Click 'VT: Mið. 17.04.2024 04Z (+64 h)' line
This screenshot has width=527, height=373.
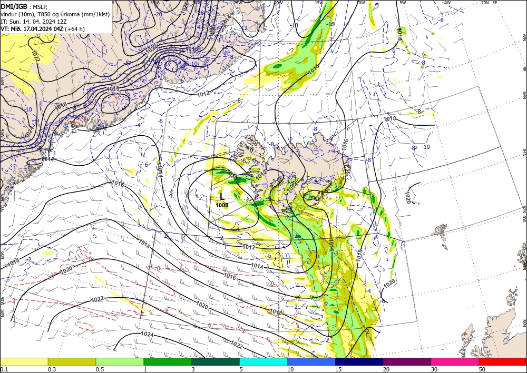(x=43, y=29)
